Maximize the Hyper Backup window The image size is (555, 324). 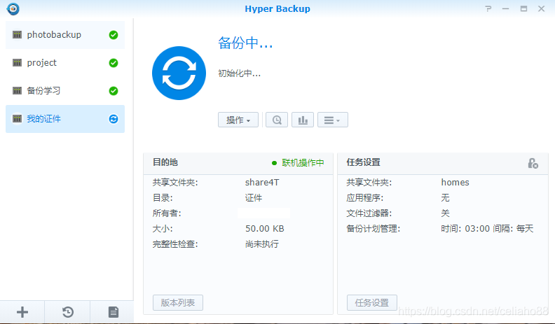(523, 8)
